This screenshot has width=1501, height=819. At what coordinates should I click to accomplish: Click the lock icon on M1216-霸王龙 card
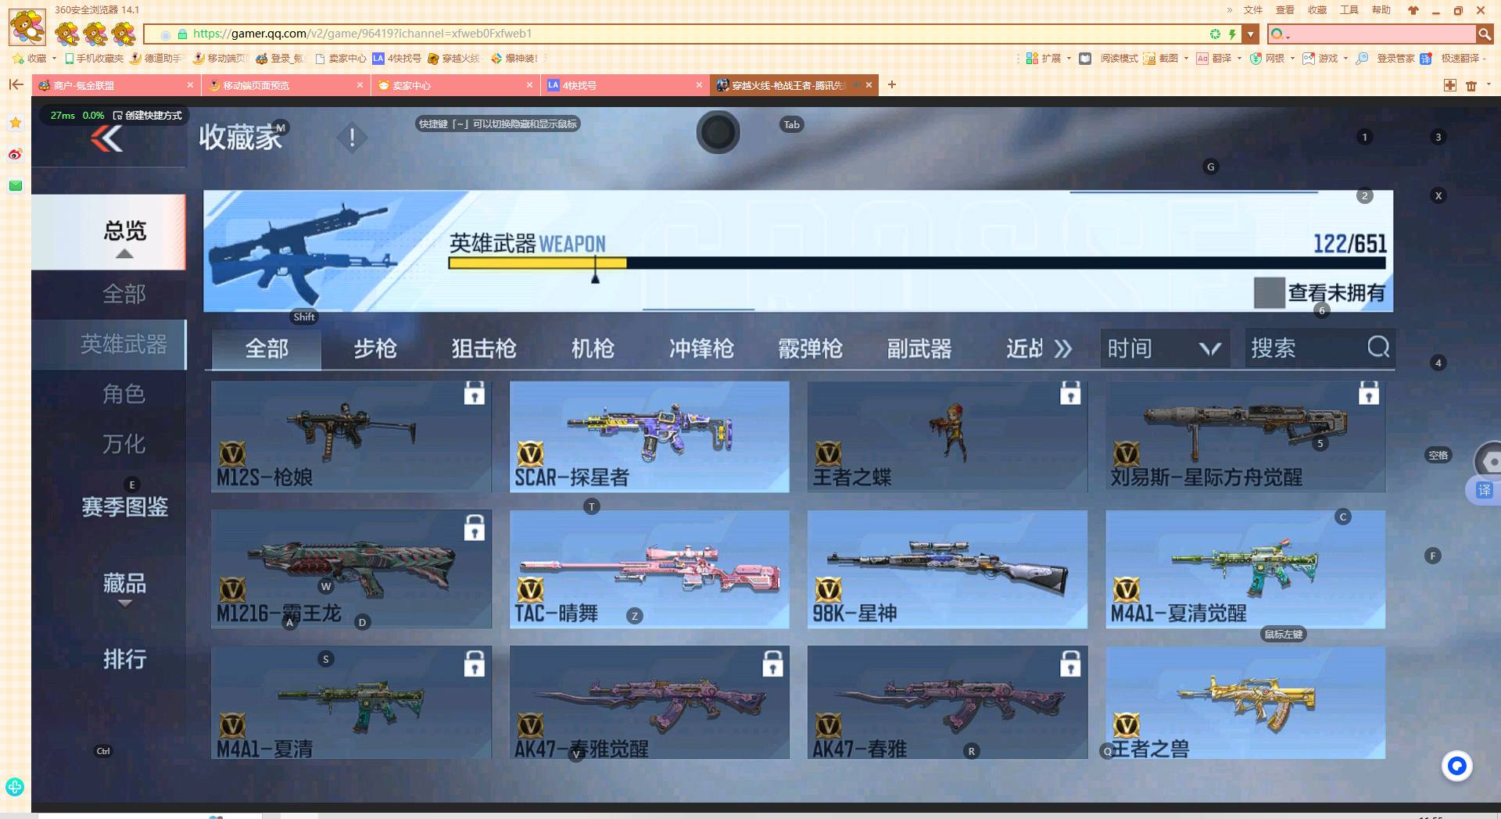point(475,528)
